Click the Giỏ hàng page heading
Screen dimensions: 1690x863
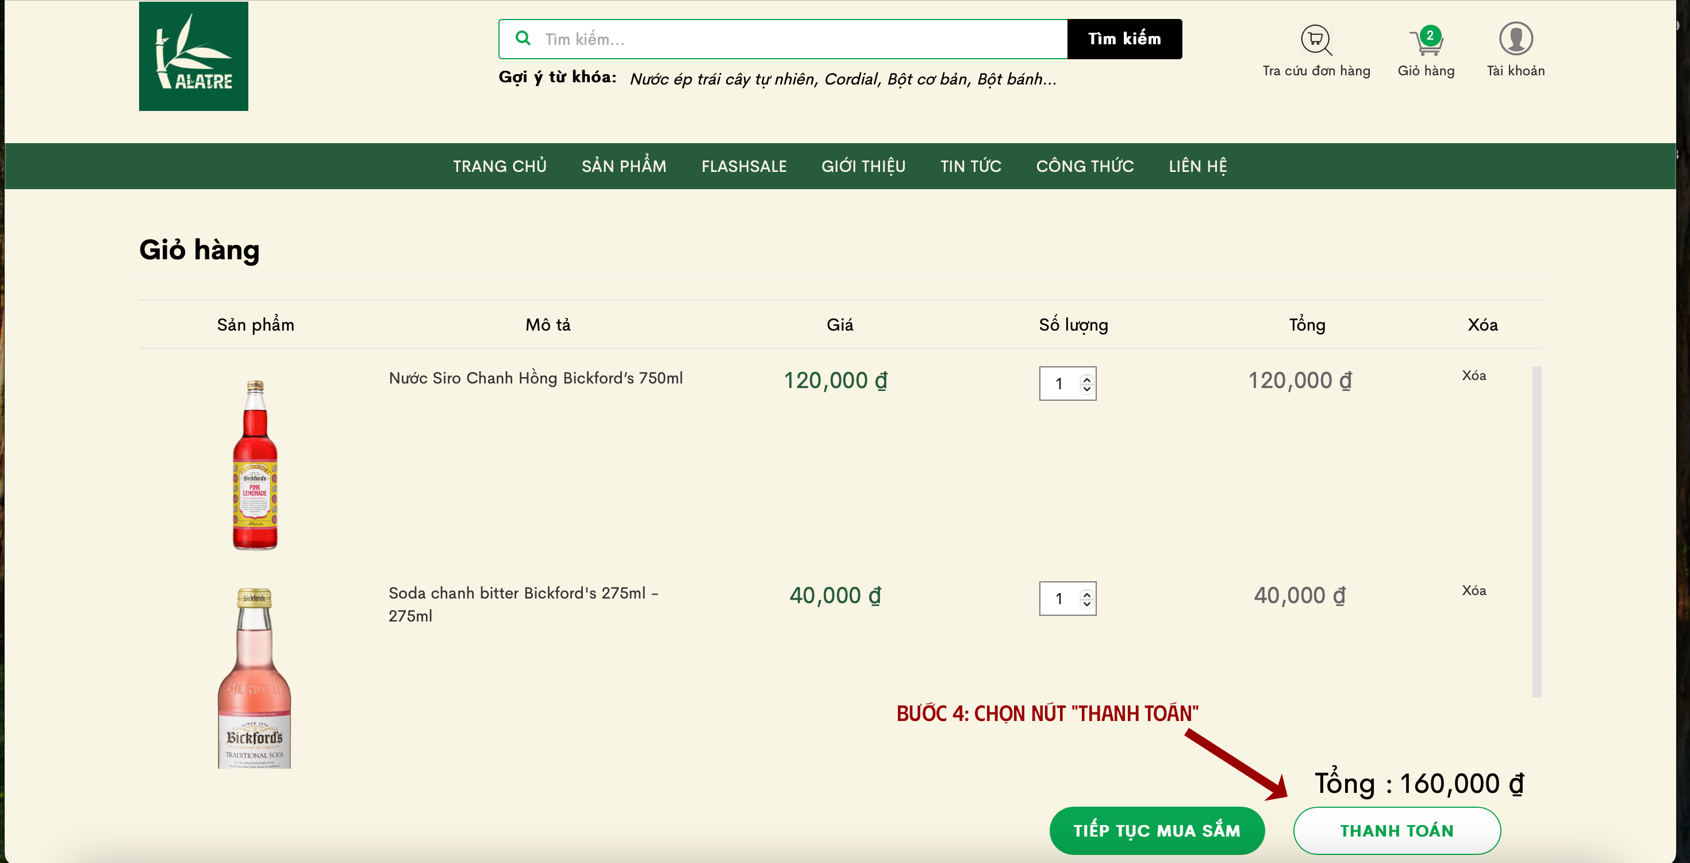coord(199,250)
